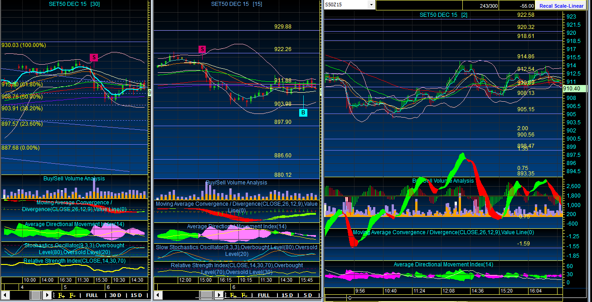592x302 pixels.
Task: Click Slow Stochastics Oscillator title in 15-minute chart
Action: (236, 250)
